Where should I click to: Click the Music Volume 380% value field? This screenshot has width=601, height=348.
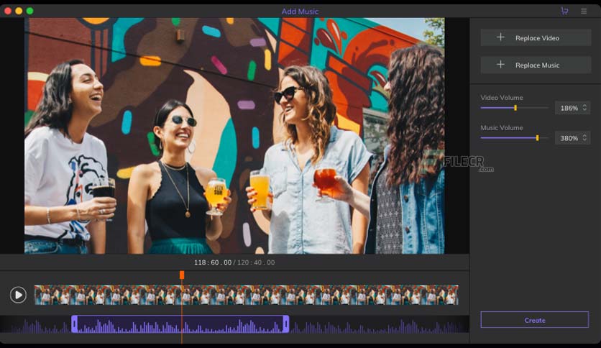point(572,138)
